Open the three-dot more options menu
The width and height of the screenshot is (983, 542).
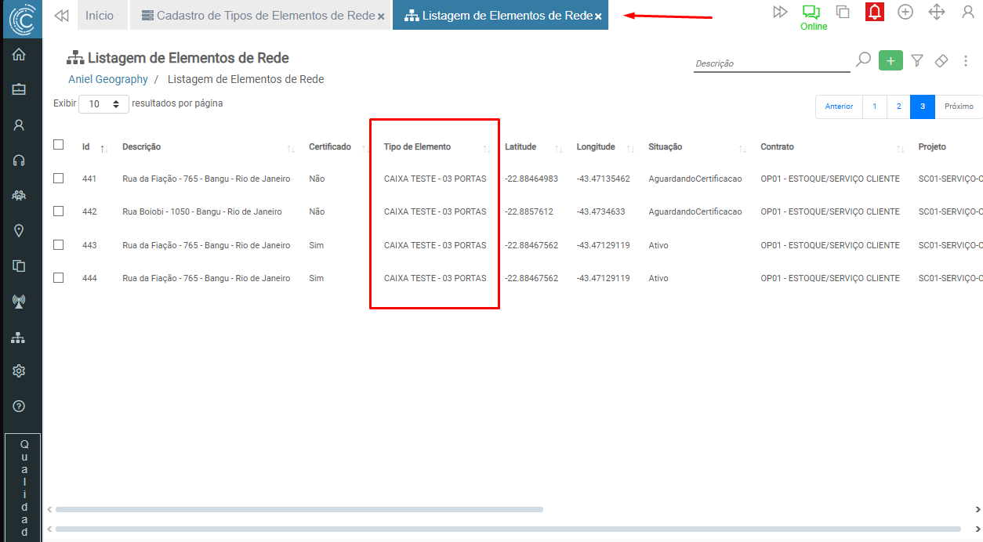tap(966, 60)
